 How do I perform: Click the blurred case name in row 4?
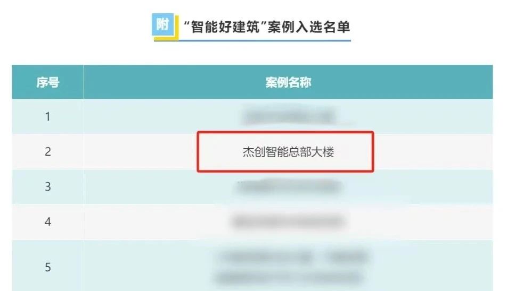(x=288, y=222)
